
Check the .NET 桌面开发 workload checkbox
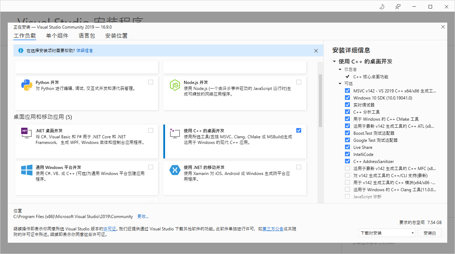[151, 130]
